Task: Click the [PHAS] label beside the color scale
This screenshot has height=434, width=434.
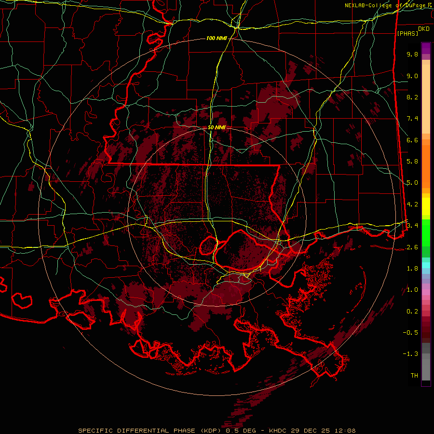Action: [x=407, y=33]
